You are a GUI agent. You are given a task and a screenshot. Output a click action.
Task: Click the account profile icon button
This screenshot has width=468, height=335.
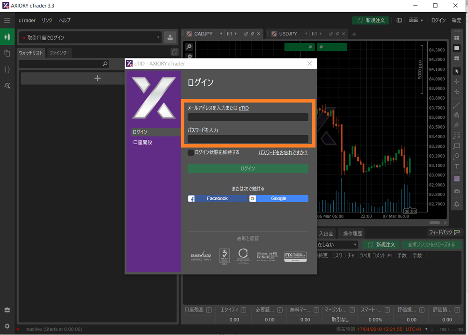[170, 37]
